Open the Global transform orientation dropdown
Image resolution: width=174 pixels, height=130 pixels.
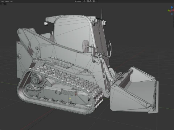tap(79, 1)
